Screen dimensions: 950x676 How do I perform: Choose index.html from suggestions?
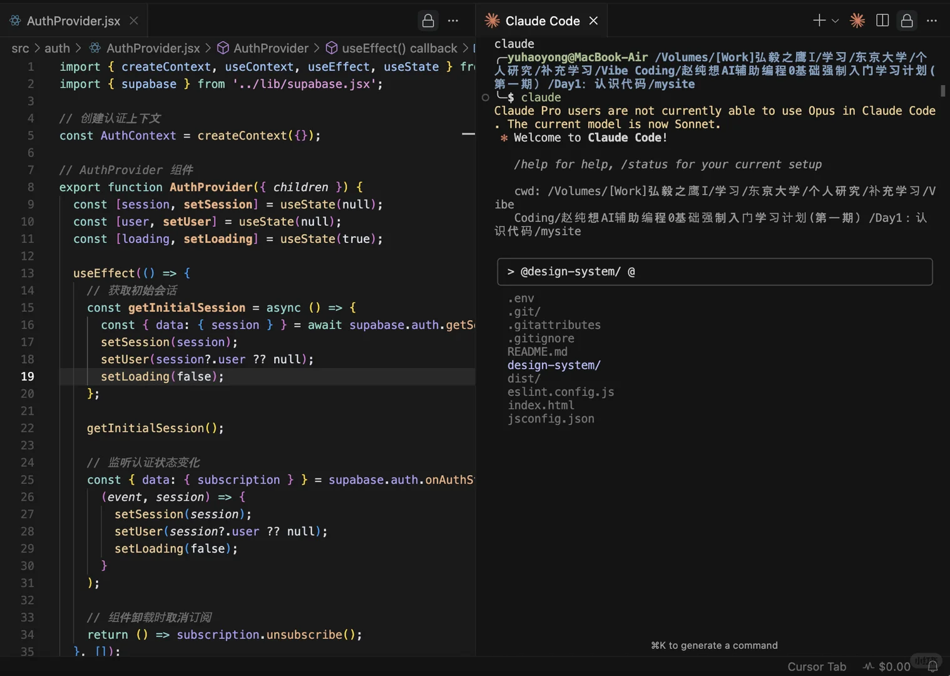pos(541,406)
